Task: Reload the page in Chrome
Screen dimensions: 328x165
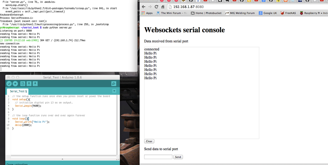Action: tap(156, 7)
